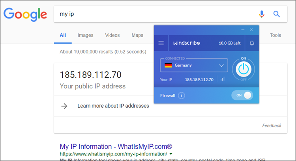The height and width of the screenshot is (161, 296).
Task: Click the signal strength bars icon
Action: 223,79
